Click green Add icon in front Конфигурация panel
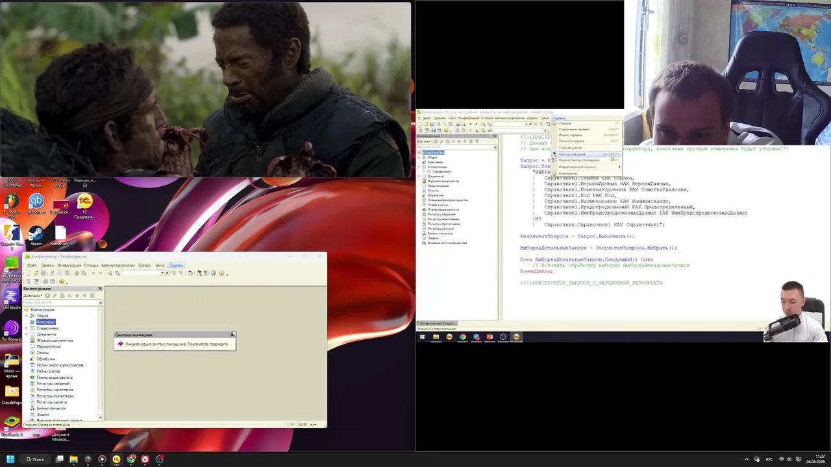The height and width of the screenshot is (467, 831). click(47, 296)
